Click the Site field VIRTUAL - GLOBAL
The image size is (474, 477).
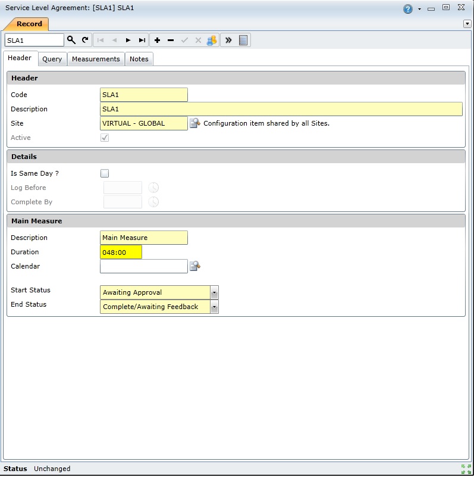pyautogui.click(x=144, y=123)
